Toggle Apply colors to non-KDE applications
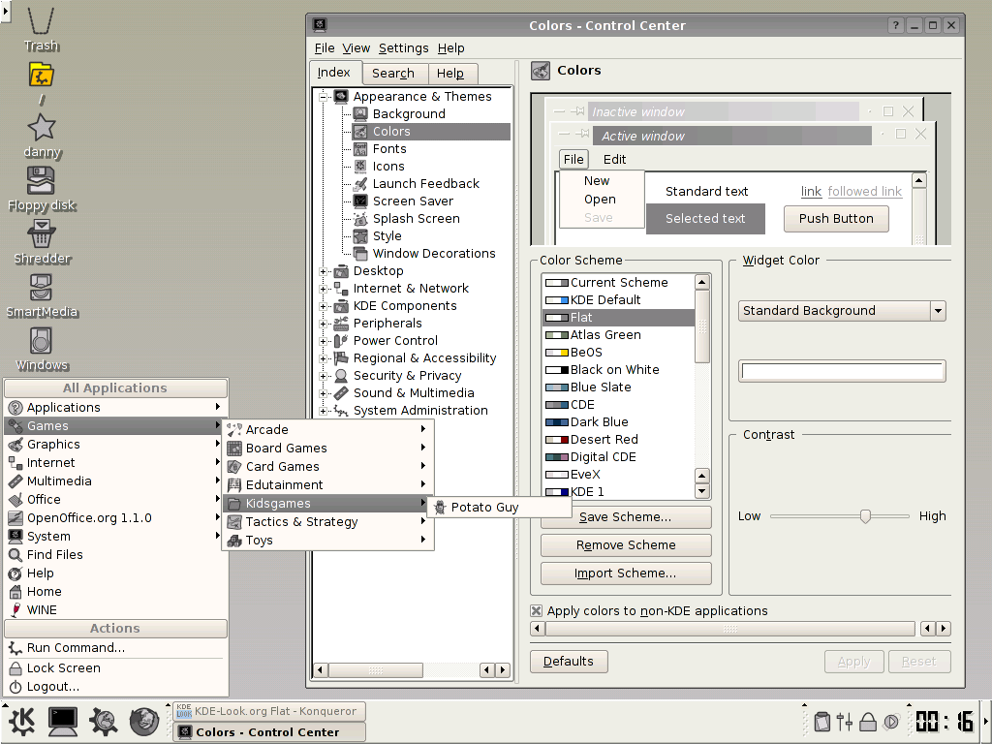The height and width of the screenshot is (744, 992). [x=536, y=611]
